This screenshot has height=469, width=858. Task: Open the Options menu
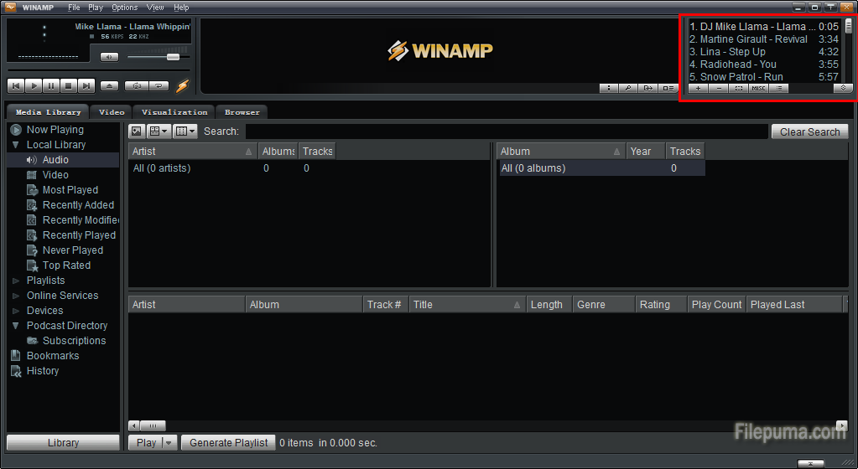coord(124,8)
